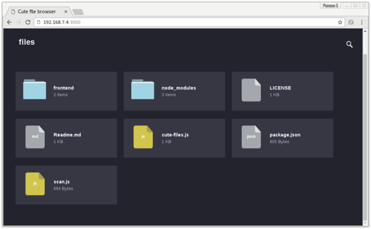371x229 pixels.
Task: Click the scroll down arrow of scrollbar
Action: [x=365, y=223]
